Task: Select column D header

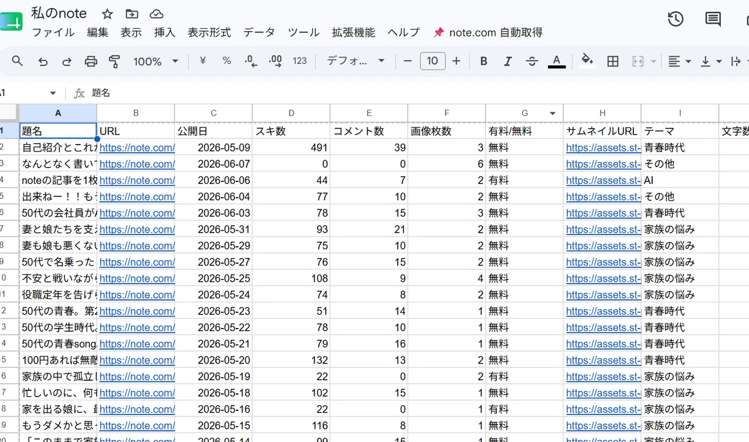Action: [x=291, y=113]
